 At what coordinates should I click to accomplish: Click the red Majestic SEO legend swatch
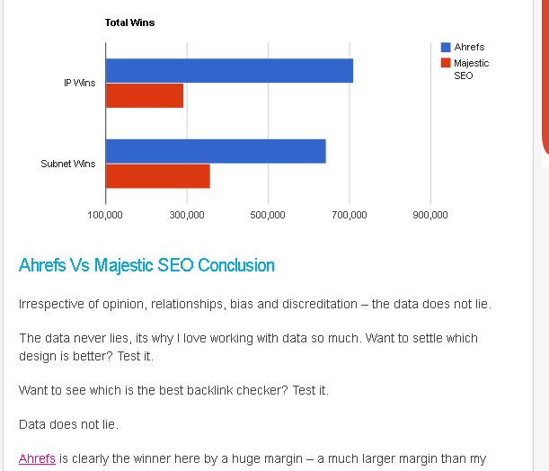[446, 63]
